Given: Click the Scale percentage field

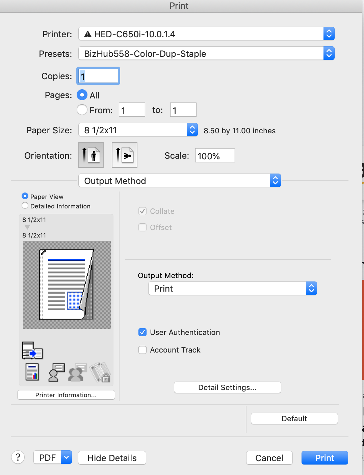Looking at the screenshot, I should coord(215,155).
